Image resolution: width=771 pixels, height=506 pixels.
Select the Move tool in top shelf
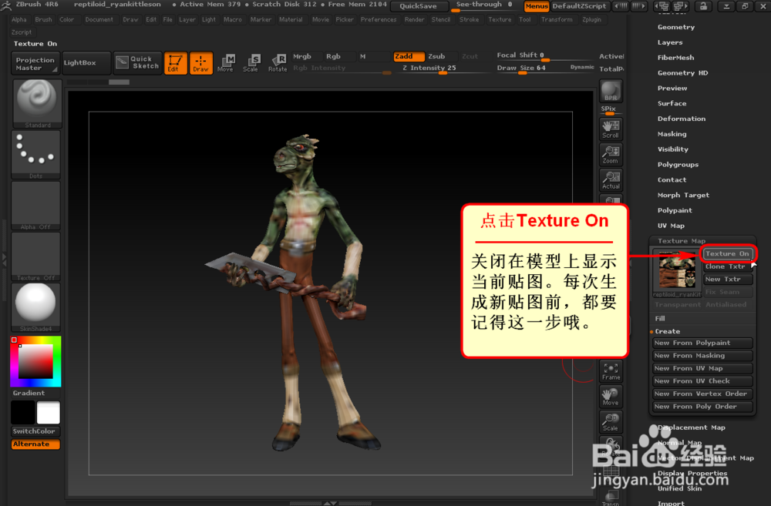click(226, 63)
